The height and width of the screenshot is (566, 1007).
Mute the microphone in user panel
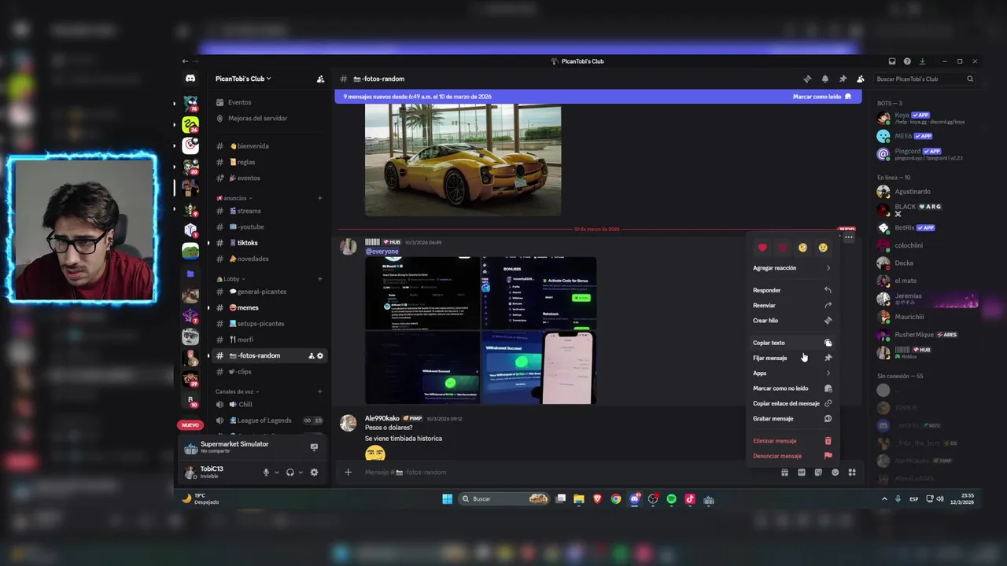266,472
